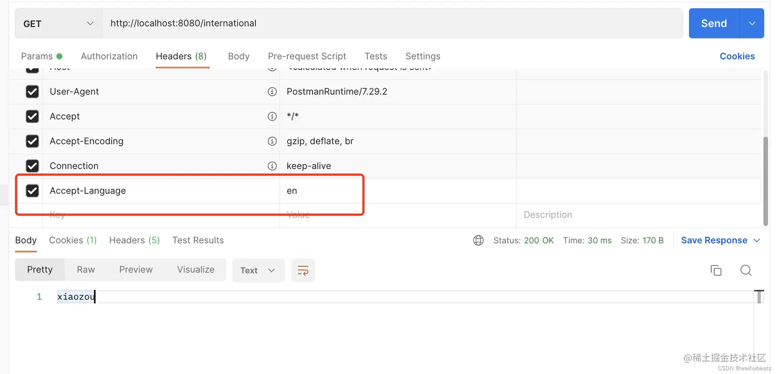This screenshot has height=374, width=777.
Task: Click the 170 B size value
Action: (653, 241)
